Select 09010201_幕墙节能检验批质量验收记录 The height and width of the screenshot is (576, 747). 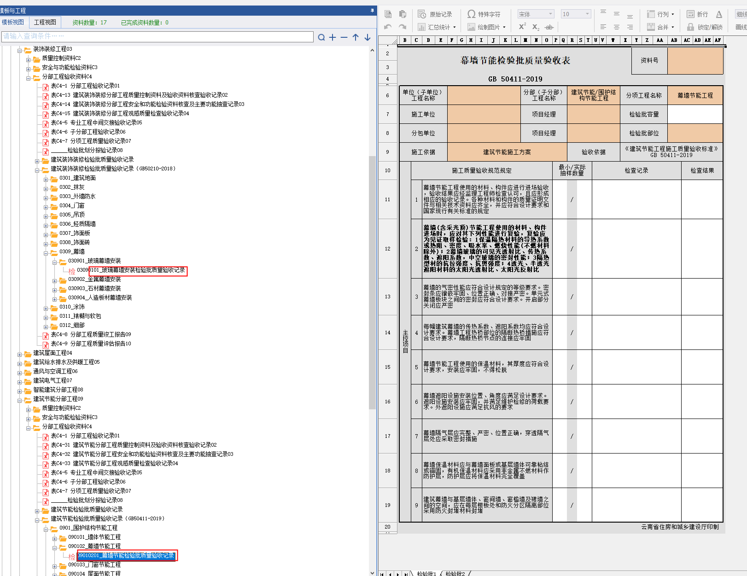pos(126,556)
